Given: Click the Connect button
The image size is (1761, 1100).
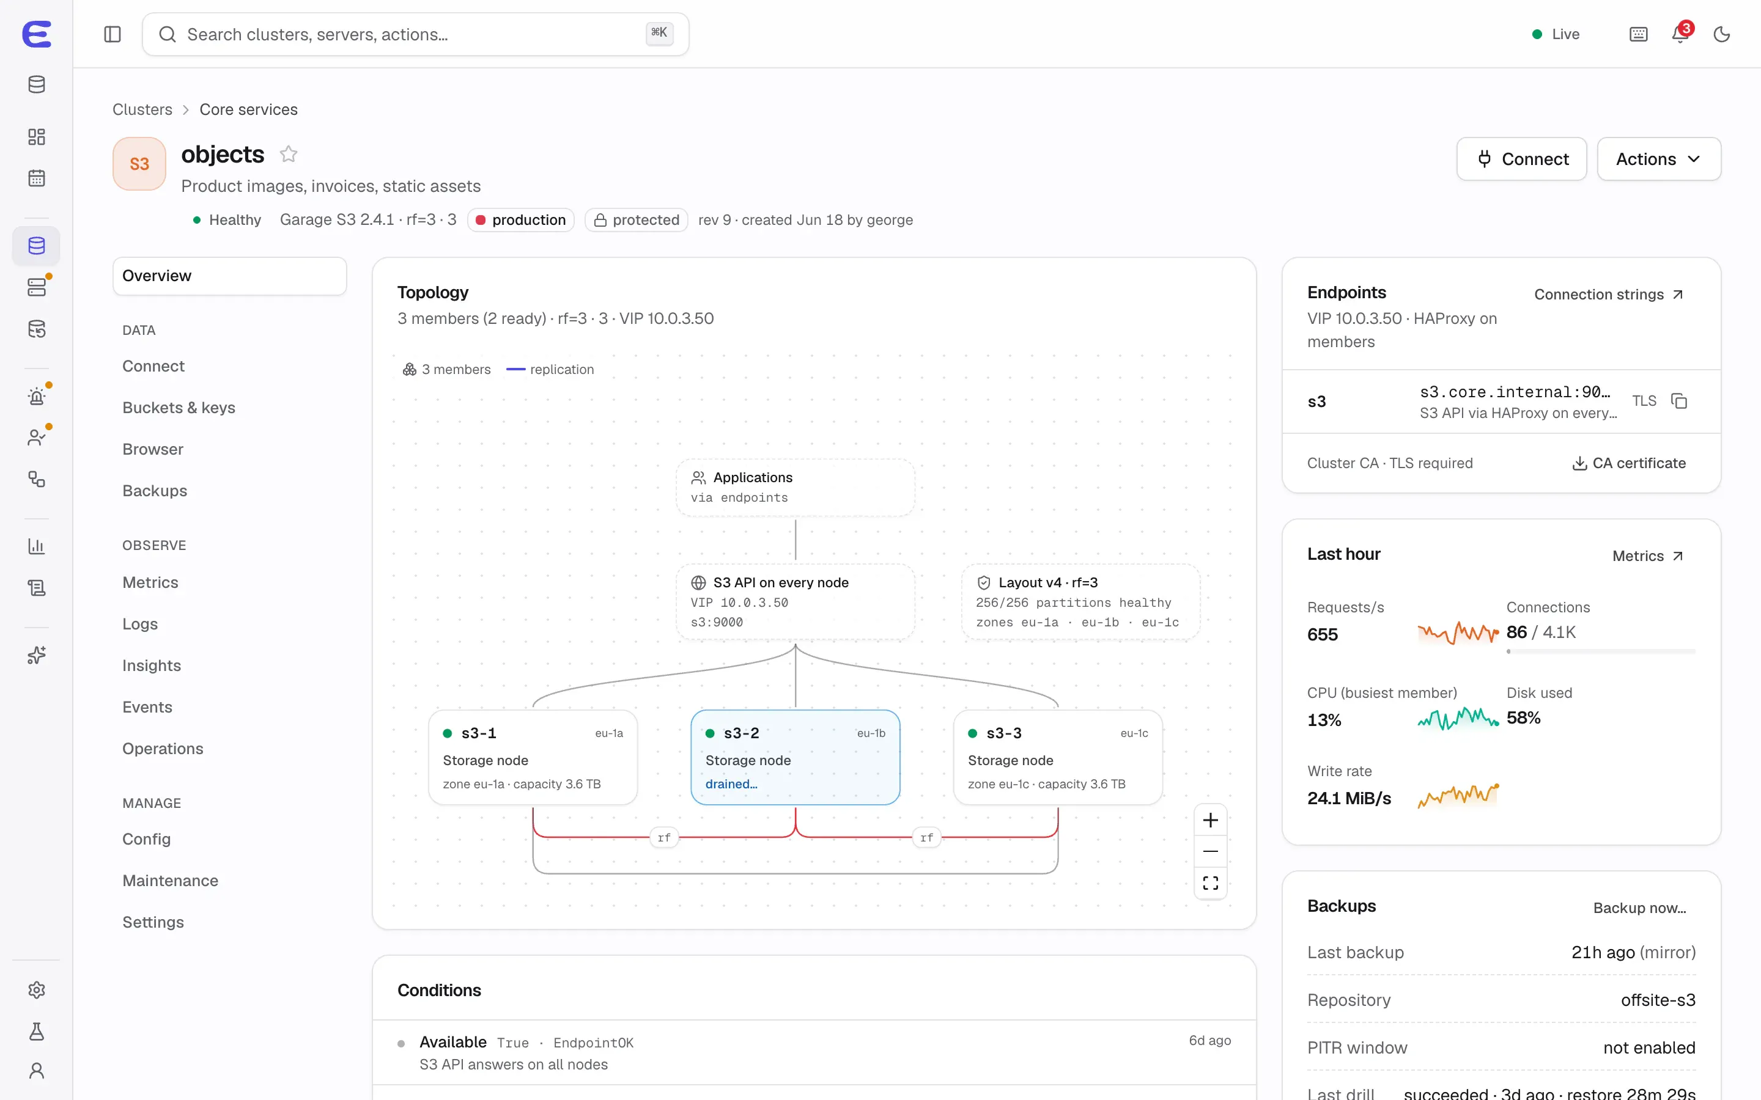Looking at the screenshot, I should click(1521, 159).
